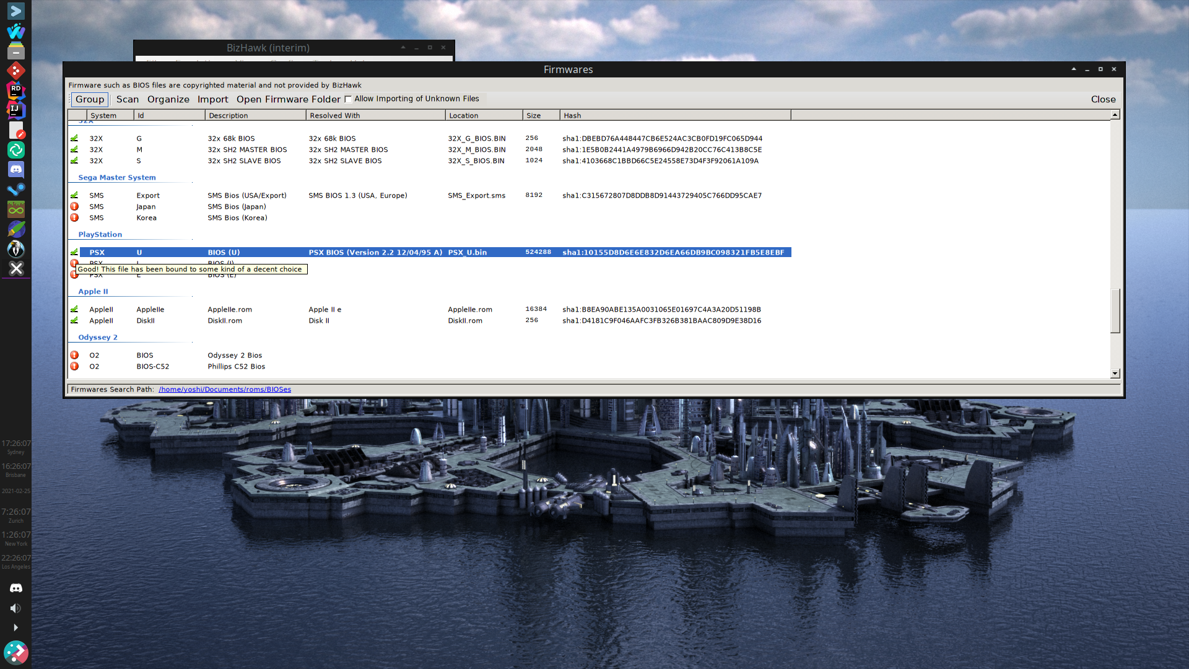The height and width of the screenshot is (669, 1189).
Task: Click the Discord tray icon at bottom left
Action: 16,588
